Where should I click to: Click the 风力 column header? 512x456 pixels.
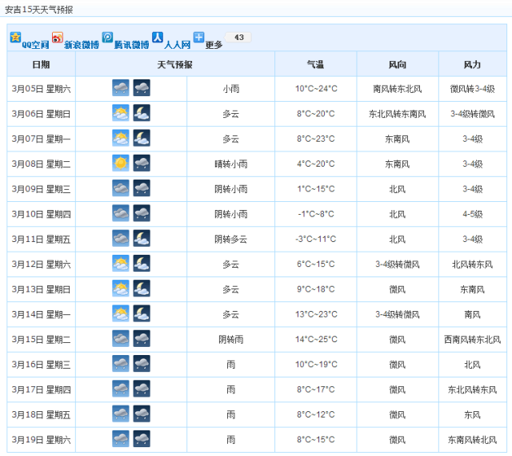click(x=472, y=64)
